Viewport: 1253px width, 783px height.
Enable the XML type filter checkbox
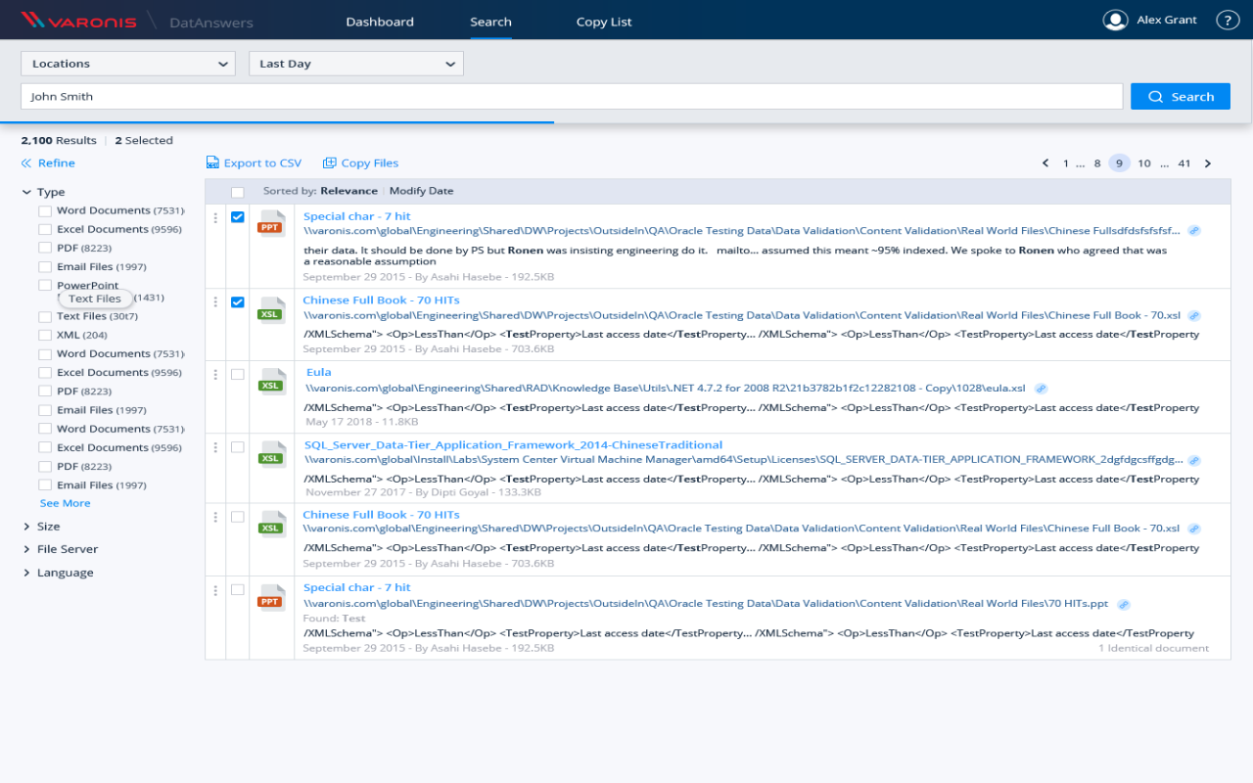(x=45, y=335)
